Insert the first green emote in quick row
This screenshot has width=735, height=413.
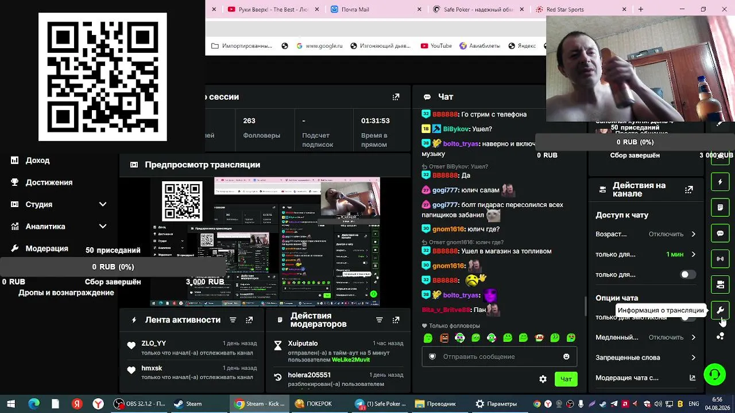click(428, 338)
